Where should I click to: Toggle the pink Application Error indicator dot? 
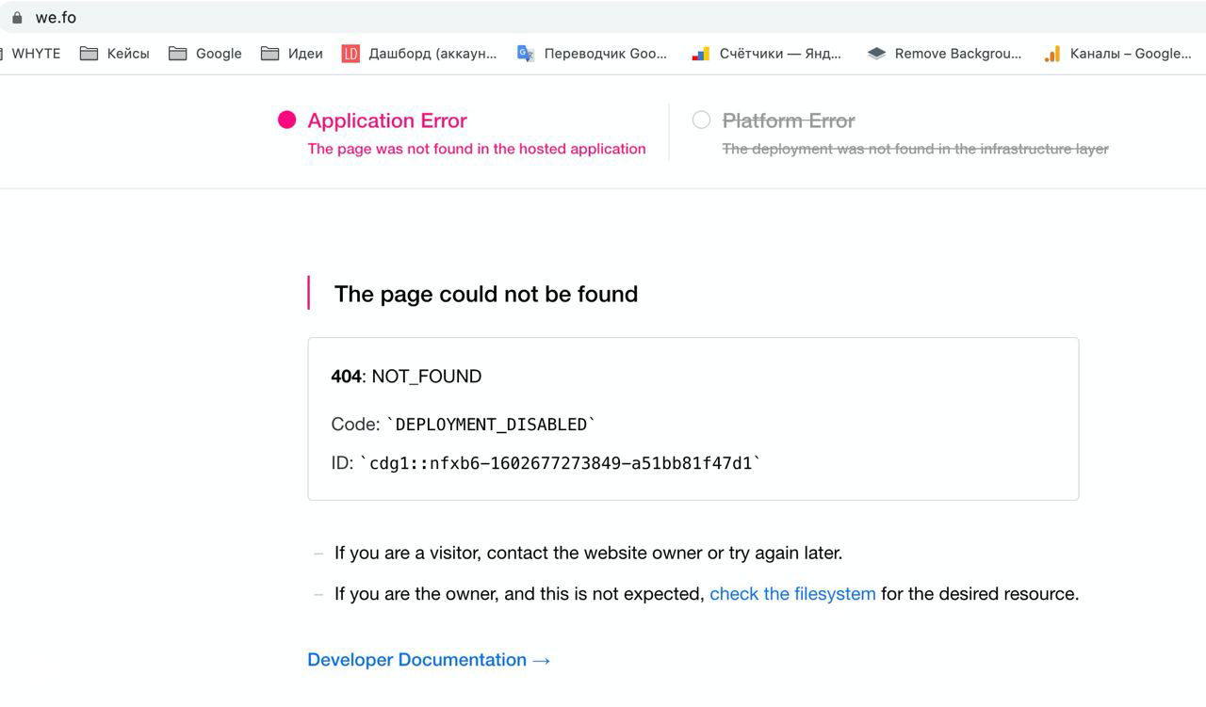pyautogui.click(x=285, y=120)
